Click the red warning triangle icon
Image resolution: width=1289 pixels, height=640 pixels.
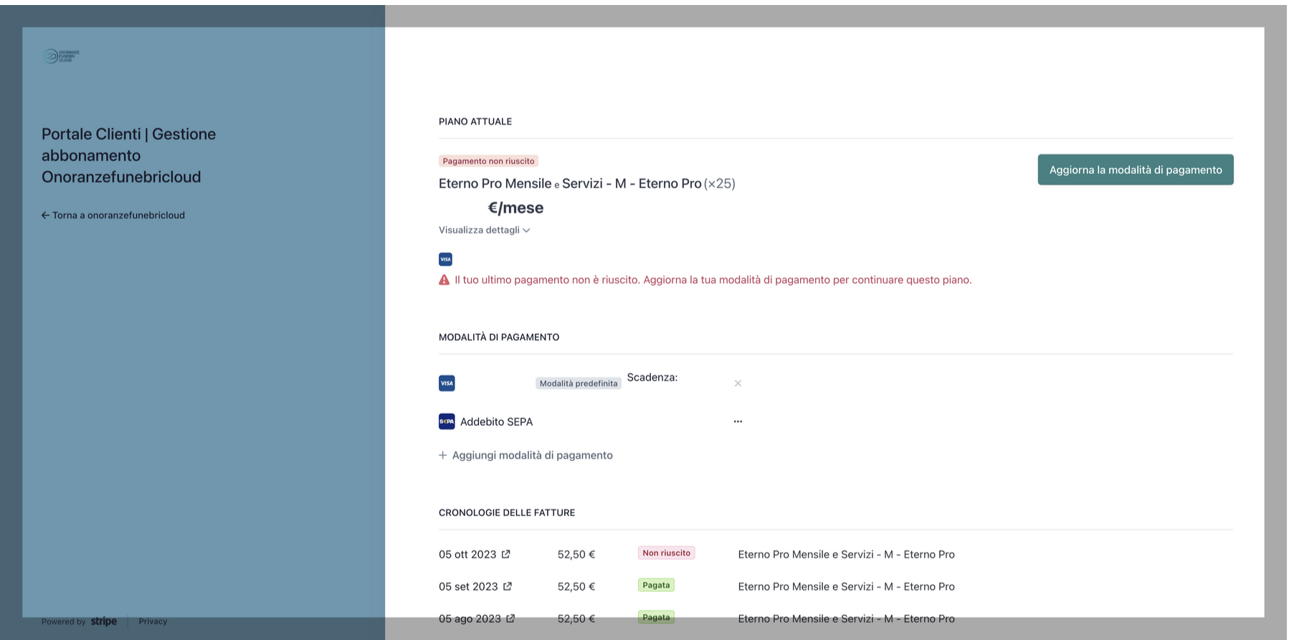(444, 280)
